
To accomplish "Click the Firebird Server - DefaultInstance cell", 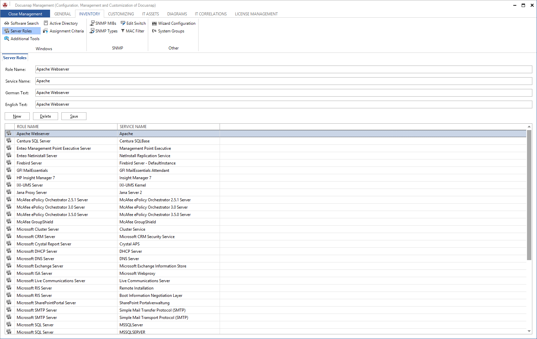I will pos(169,163).
